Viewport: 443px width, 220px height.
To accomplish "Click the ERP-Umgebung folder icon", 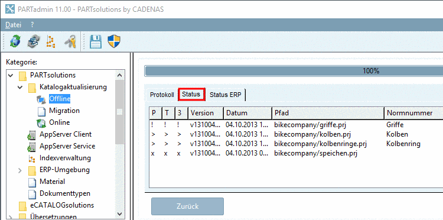I will pos(32,170).
